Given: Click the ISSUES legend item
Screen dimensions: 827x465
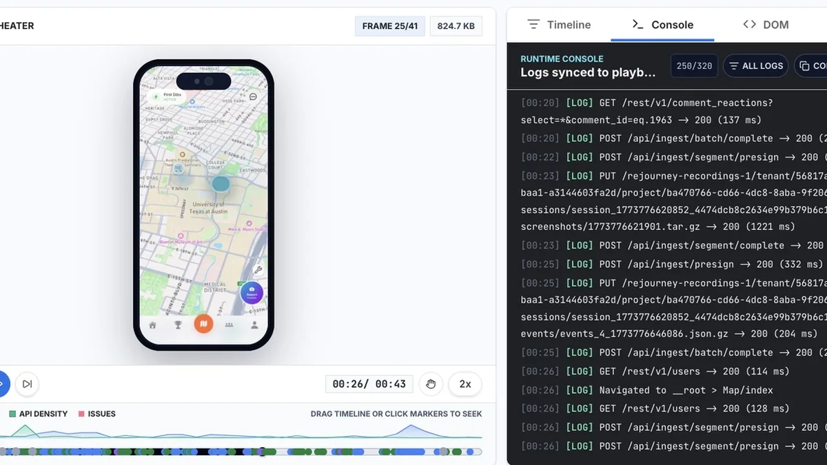Looking at the screenshot, I should pyautogui.click(x=96, y=414).
